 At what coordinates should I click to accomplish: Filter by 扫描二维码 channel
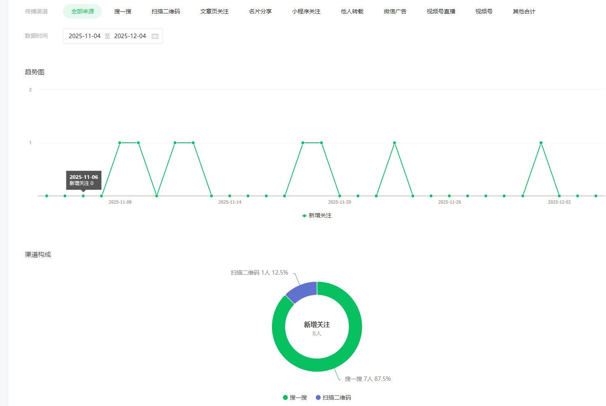pos(166,11)
